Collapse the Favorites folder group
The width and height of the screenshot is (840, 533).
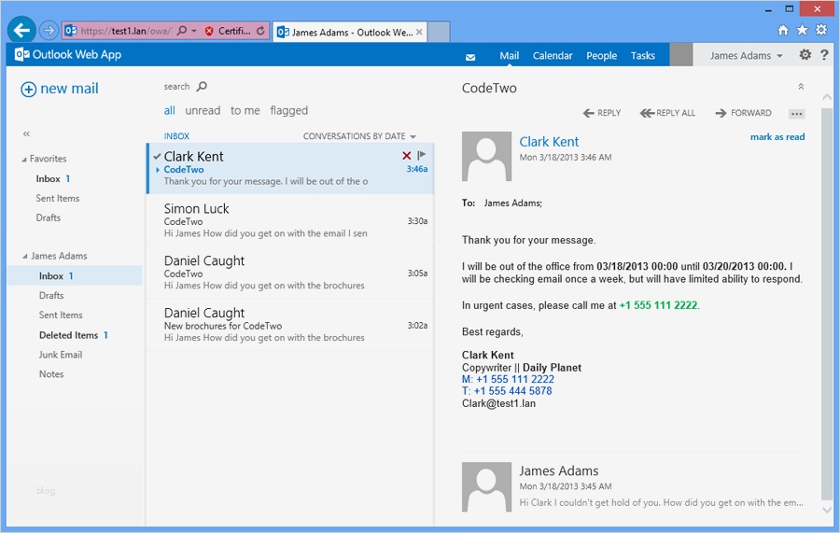point(24,159)
